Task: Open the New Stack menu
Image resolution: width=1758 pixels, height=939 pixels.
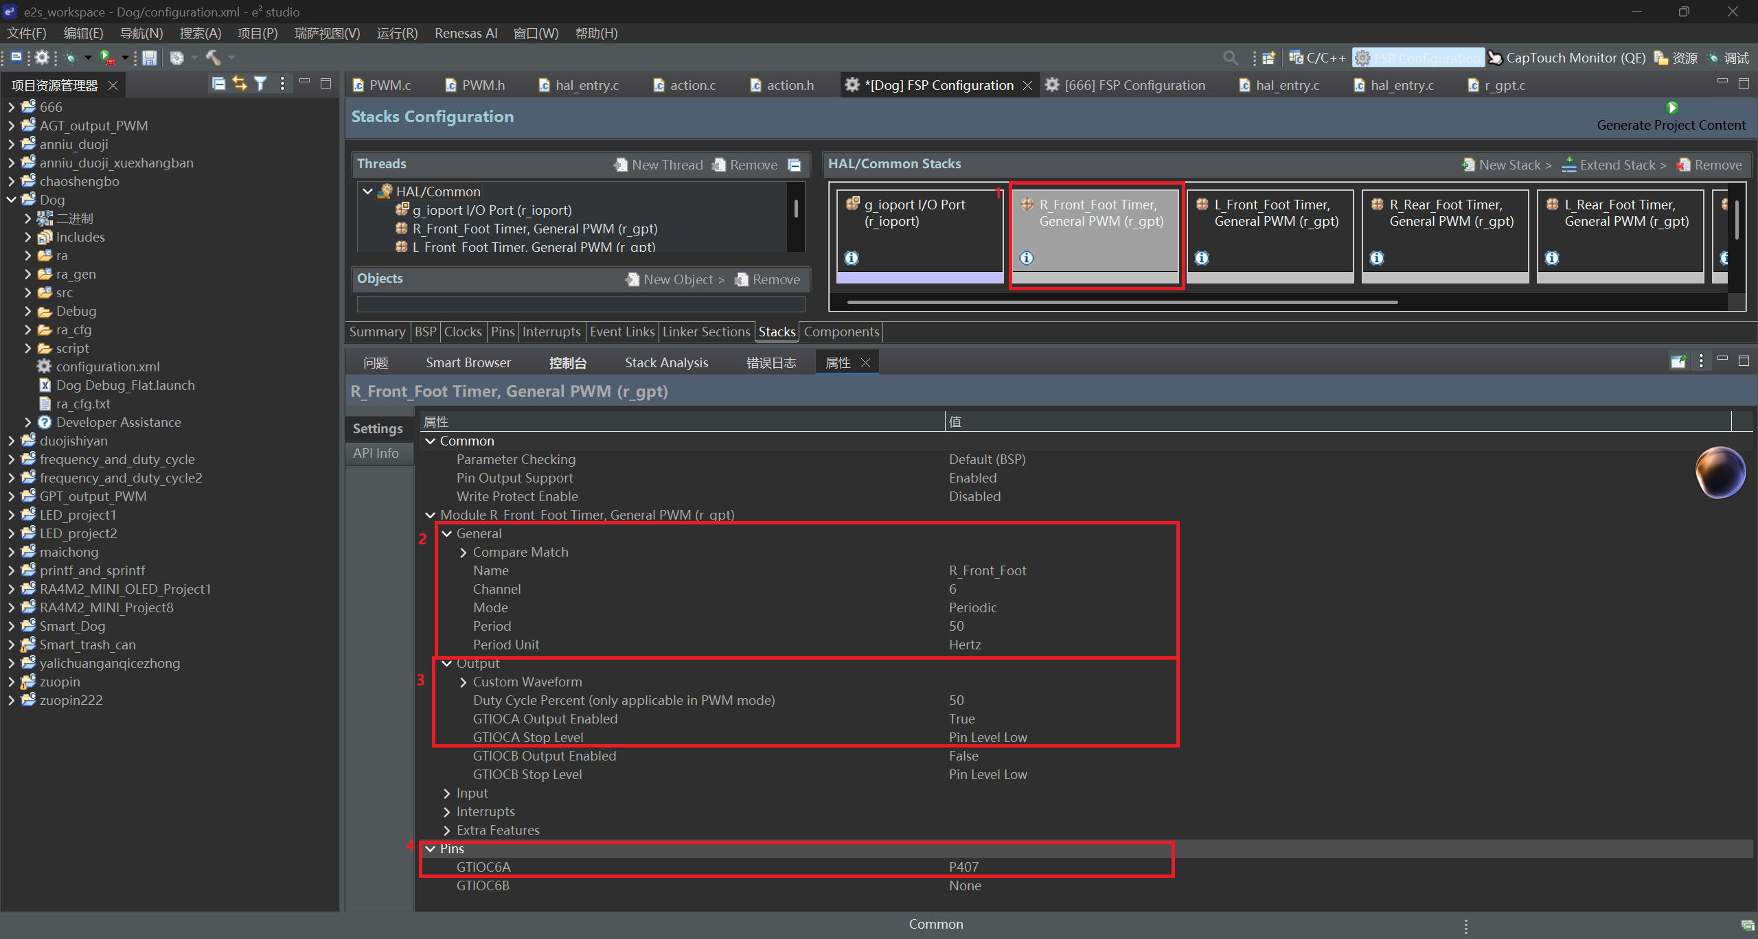Action: click(x=1507, y=165)
